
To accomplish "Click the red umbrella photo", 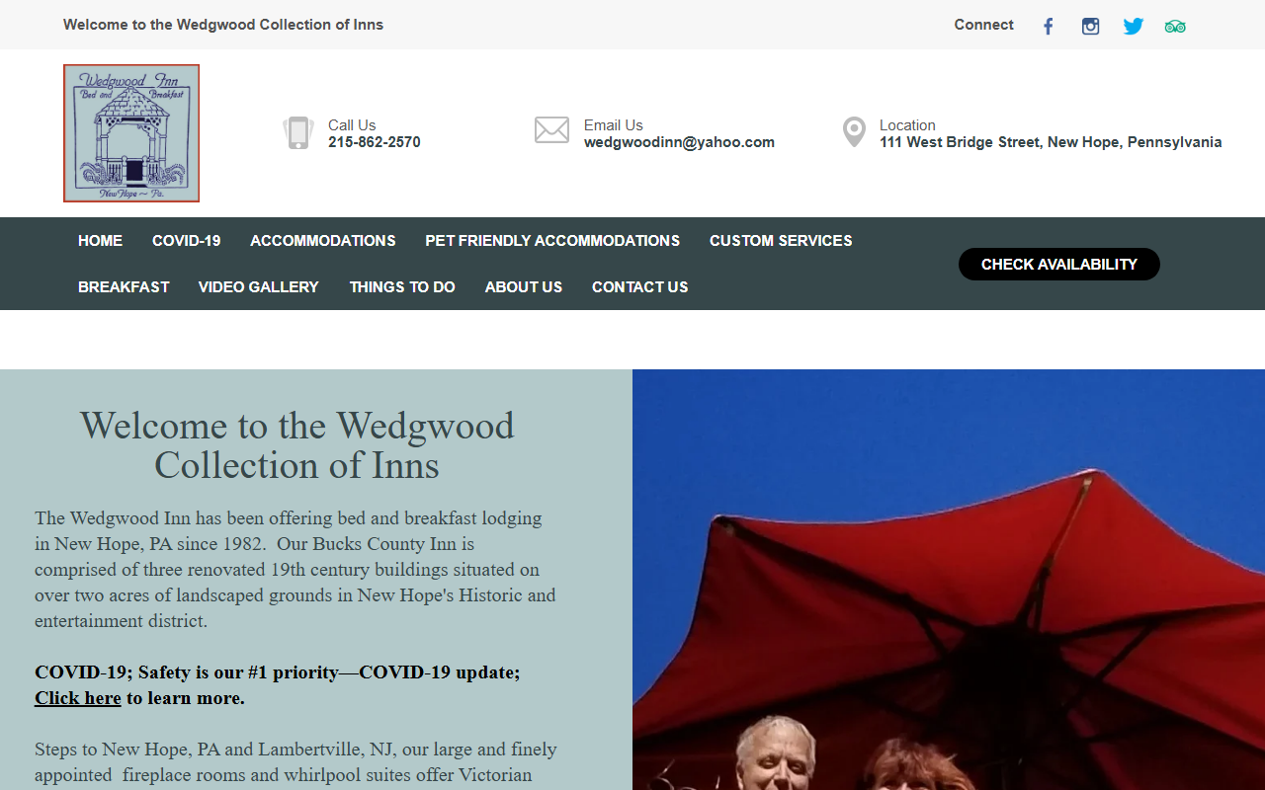I will tap(949, 580).
